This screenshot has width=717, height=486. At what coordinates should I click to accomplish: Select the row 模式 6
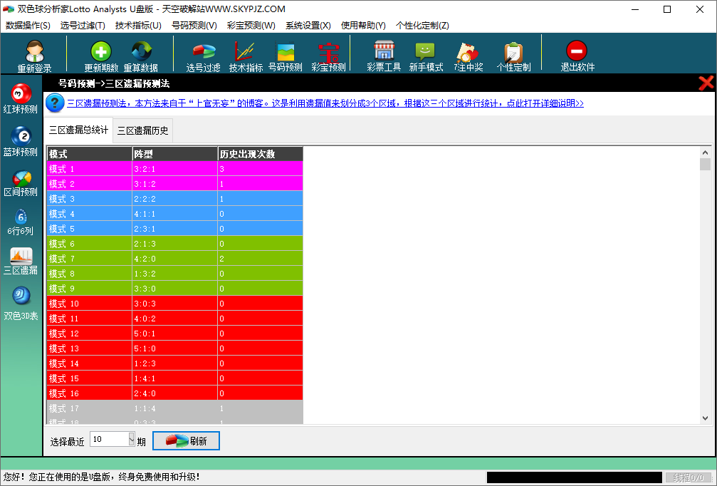click(174, 244)
